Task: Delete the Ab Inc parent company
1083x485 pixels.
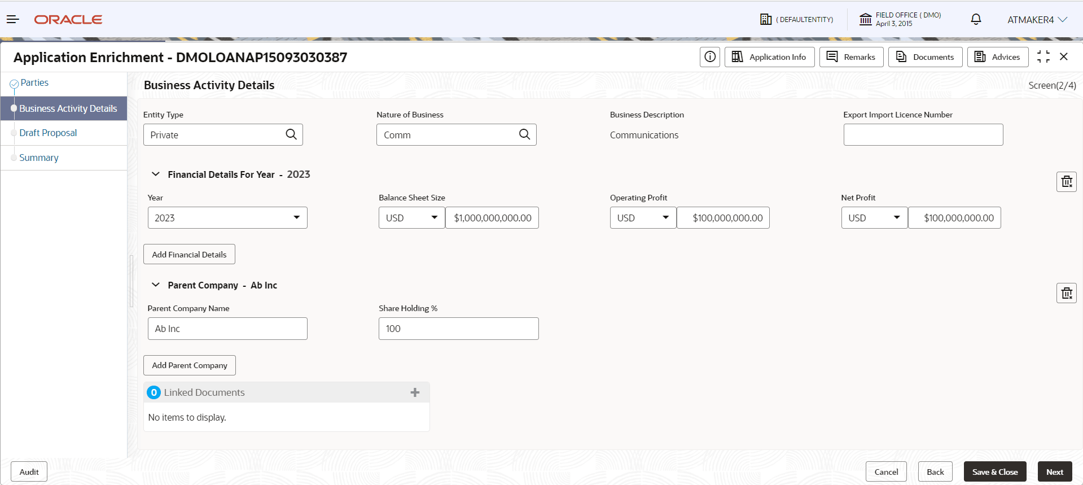Action: coord(1067,293)
